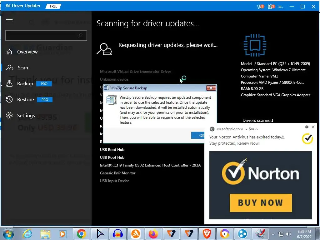The image size is (320, 240).
Task: Show hidden system tray icons
Action: click(x=273, y=234)
